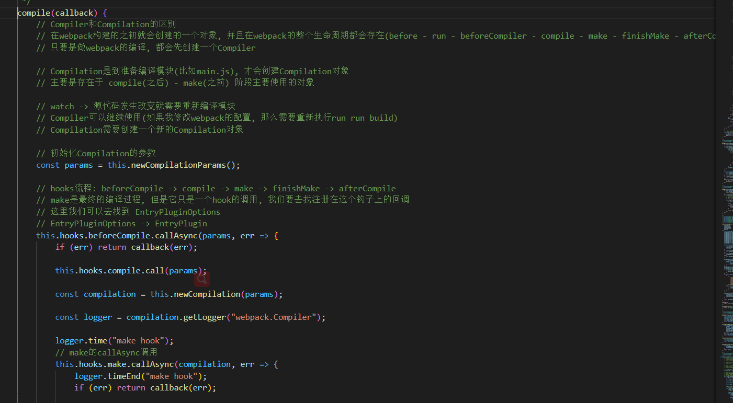Click the comment 'watch -> 源代码发生改变'
733x403 pixels.
click(136, 106)
